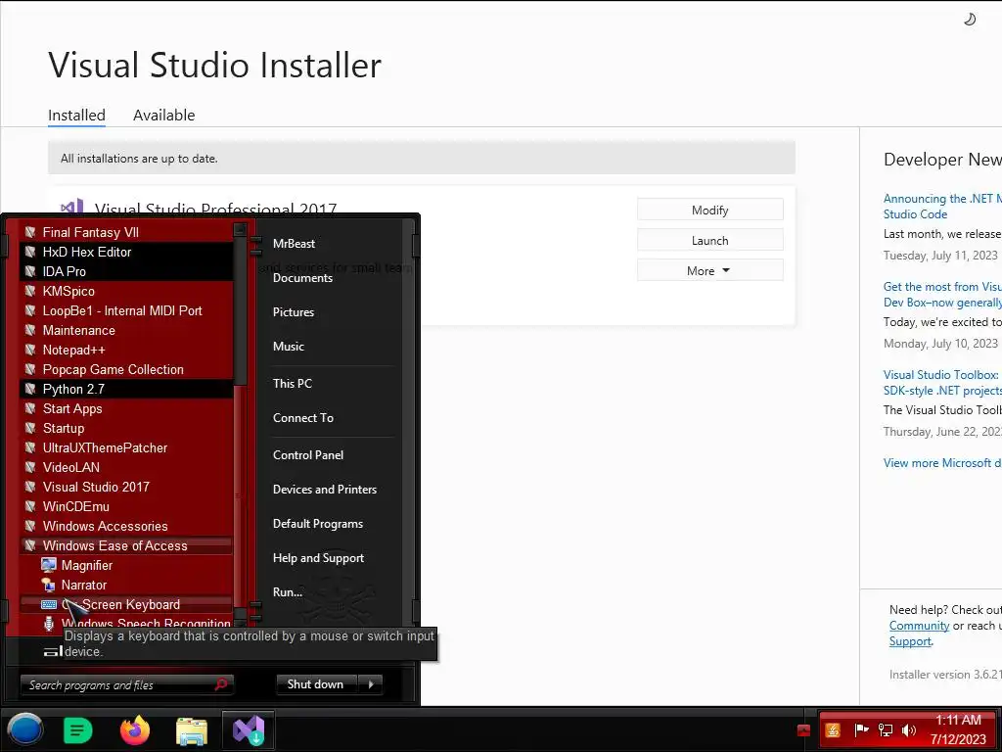Expand the Popcap Game Collection folder

point(126,369)
